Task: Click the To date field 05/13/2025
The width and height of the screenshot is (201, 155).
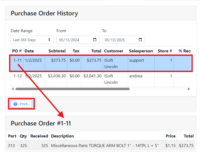Action: (115, 40)
